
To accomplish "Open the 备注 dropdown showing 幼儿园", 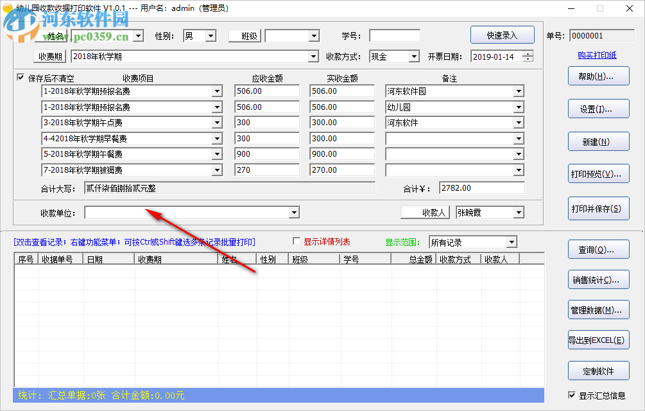I will tap(519, 107).
